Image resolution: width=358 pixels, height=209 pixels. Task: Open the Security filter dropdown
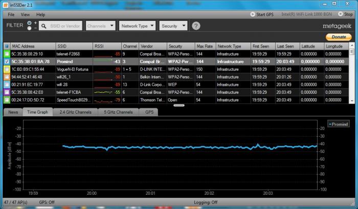[173, 26]
